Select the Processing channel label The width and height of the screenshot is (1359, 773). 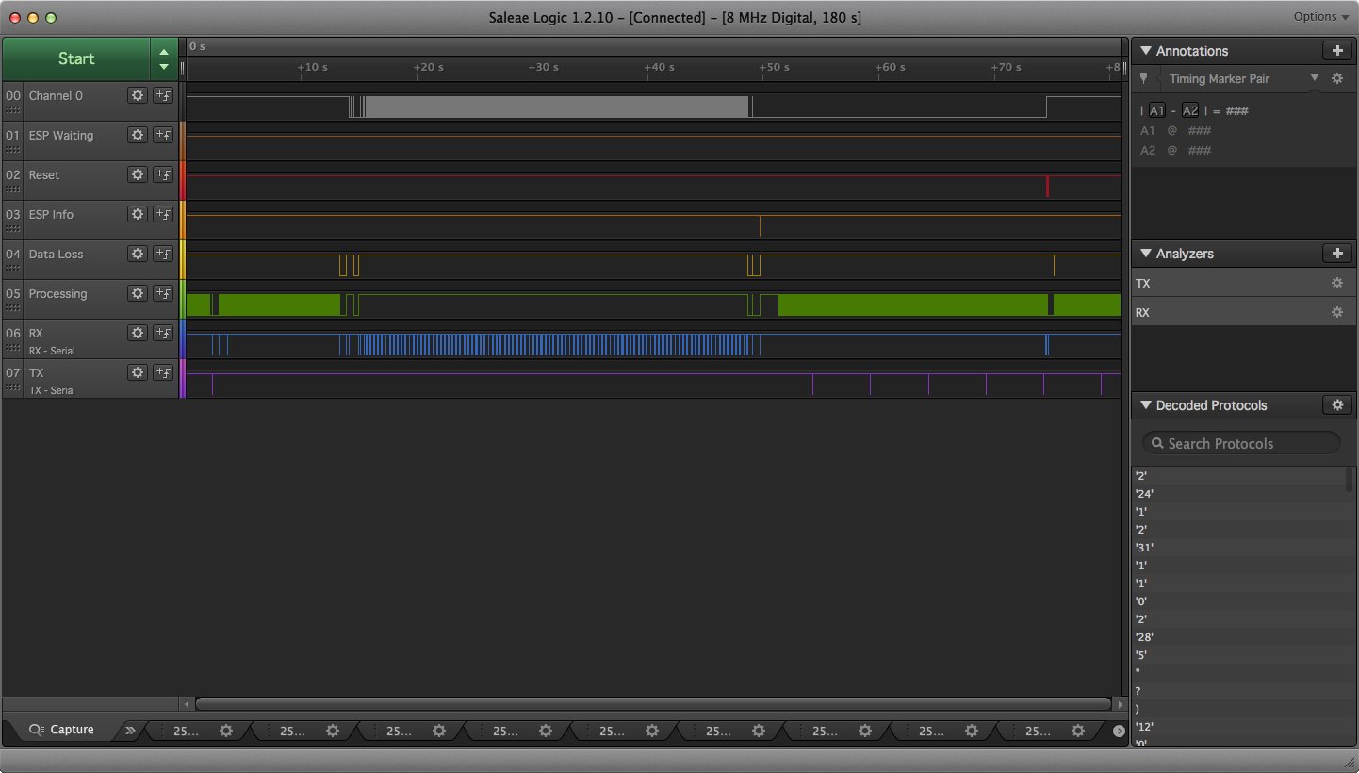57,293
